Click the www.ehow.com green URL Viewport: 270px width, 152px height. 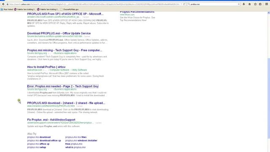(x=35, y=70)
